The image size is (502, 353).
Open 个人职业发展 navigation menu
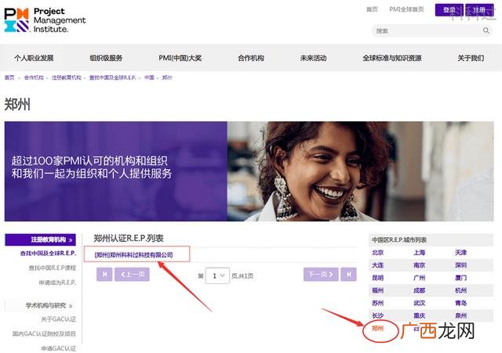click(34, 58)
